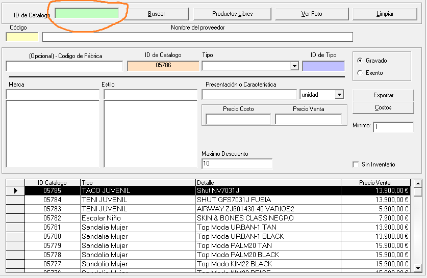Select the Gravado radio option
This screenshot has width=427, height=278.
pos(361,61)
